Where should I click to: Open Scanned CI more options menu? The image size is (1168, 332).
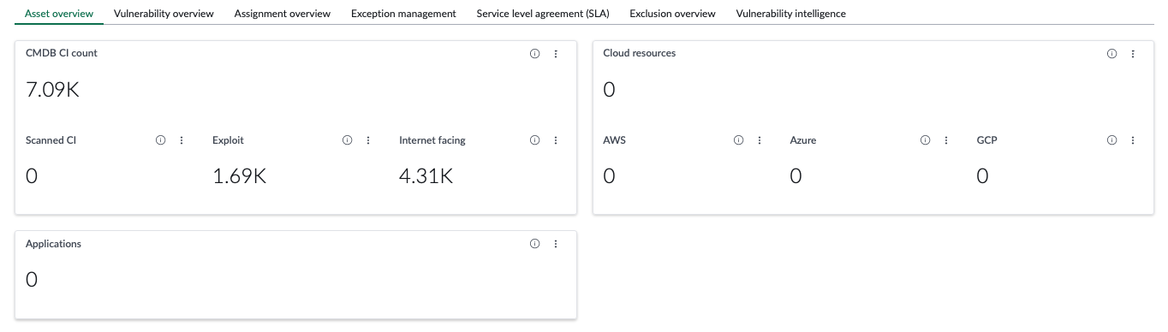pyautogui.click(x=181, y=140)
